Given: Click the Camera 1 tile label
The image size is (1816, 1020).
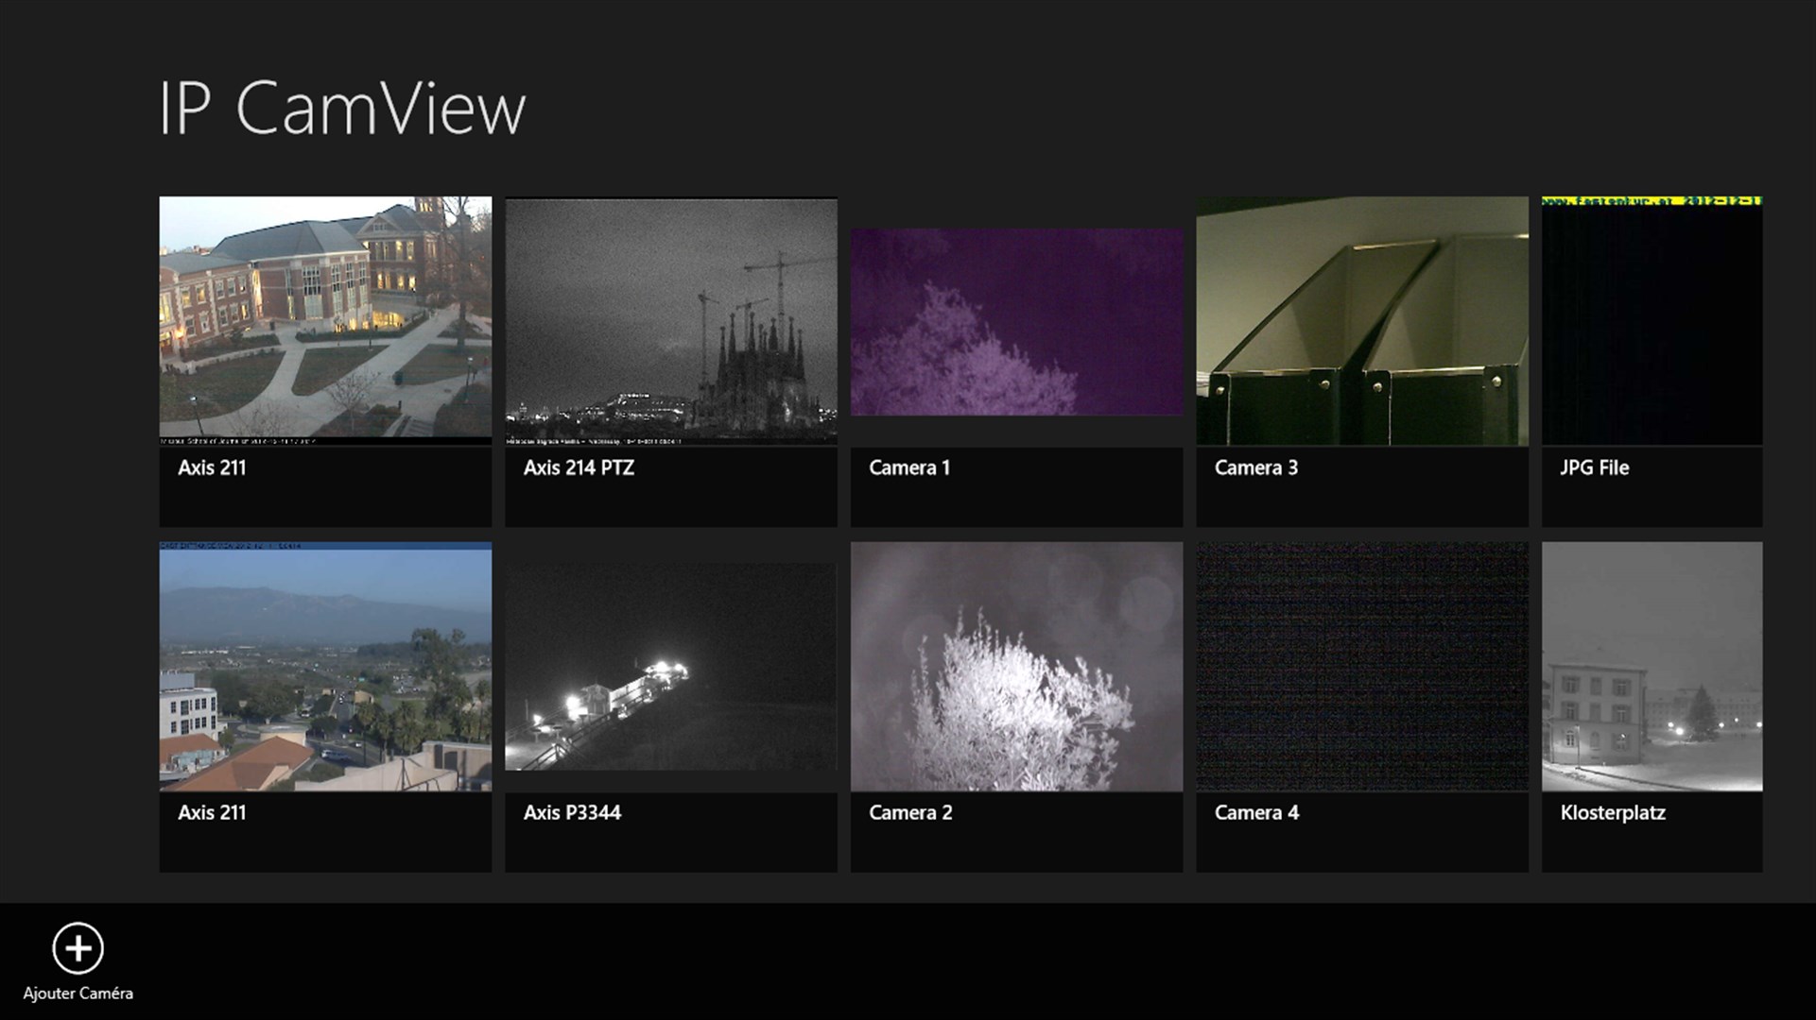Looking at the screenshot, I should click(908, 467).
